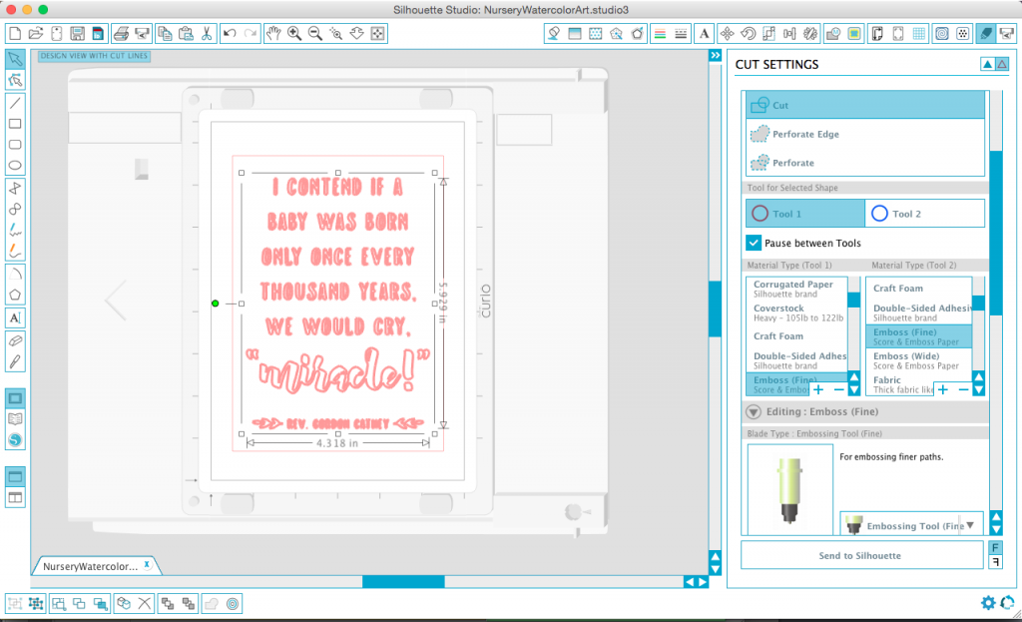Screen dimensions: 1022x622
Task: Select the Draw an Ellipse tool
Action: pyautogui.click(x=15, y=166)
